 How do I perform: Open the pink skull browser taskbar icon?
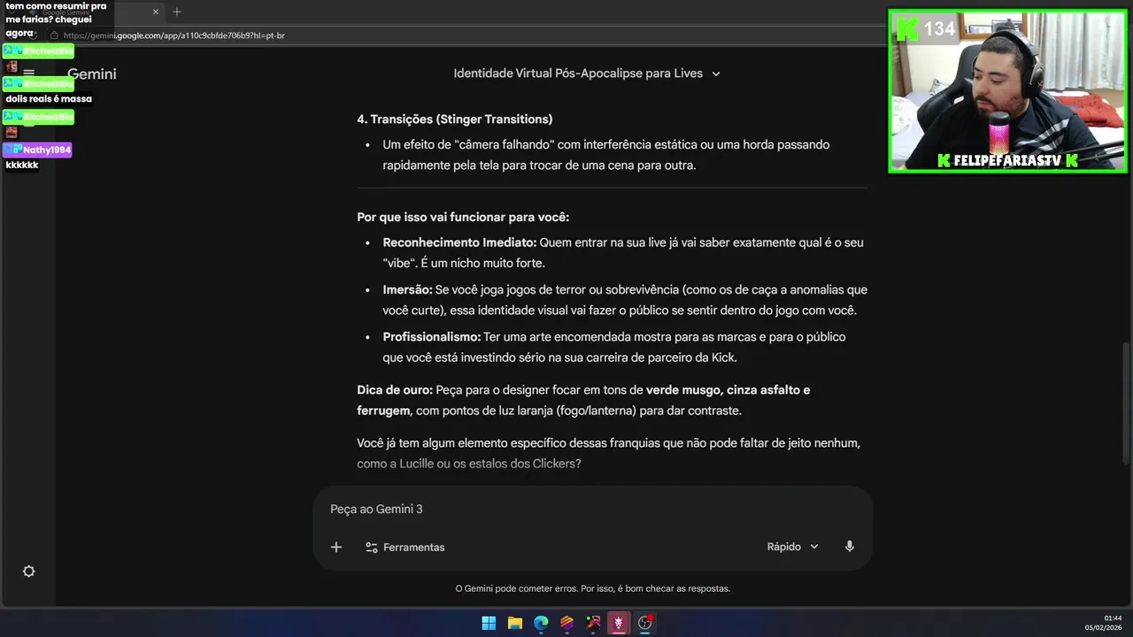coord(619,623)
